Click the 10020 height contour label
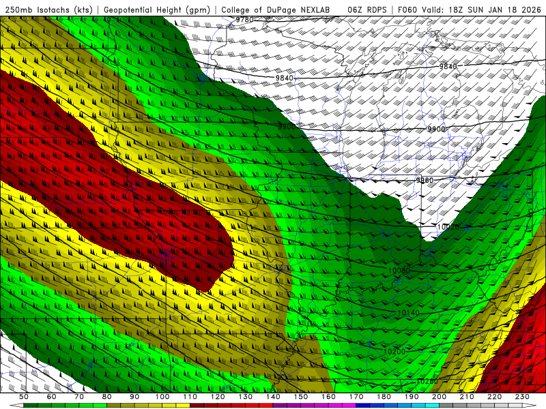 (x=448, y=227)
